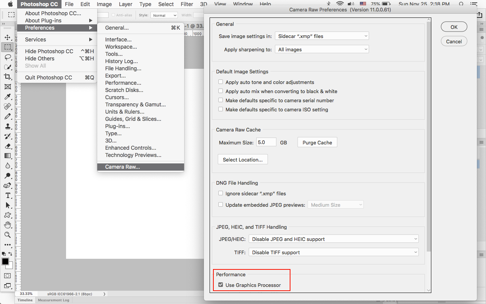Expand the About Plug-ins submenu
486x304 pixels.
point(57,21)
